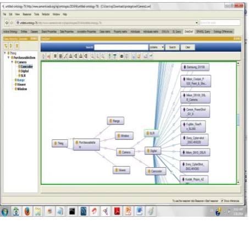Select the Samsung_DV100 individual node
The width and height of the screenshot is (249, 230).
[195, 67]
